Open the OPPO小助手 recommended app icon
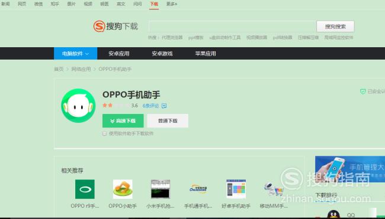Screen dimensions: 385x219 click(123, 189)
